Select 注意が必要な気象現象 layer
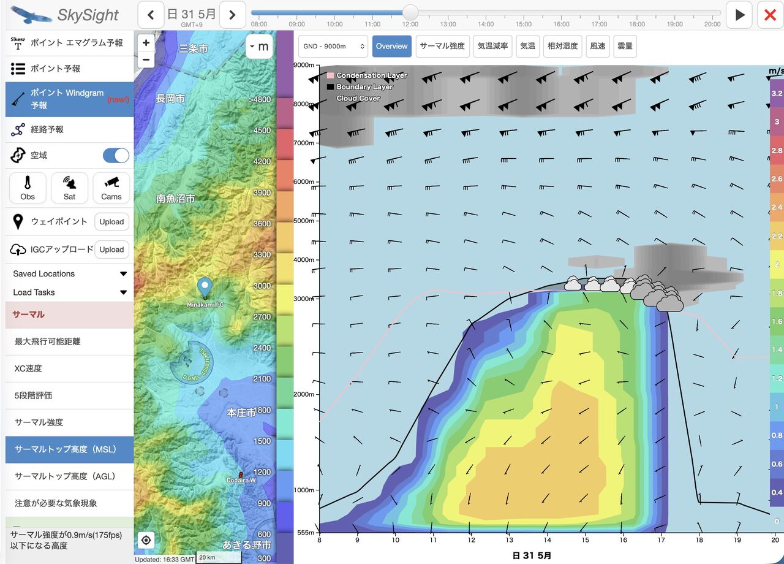The image size is (784, 564). [x=69, y=503]
